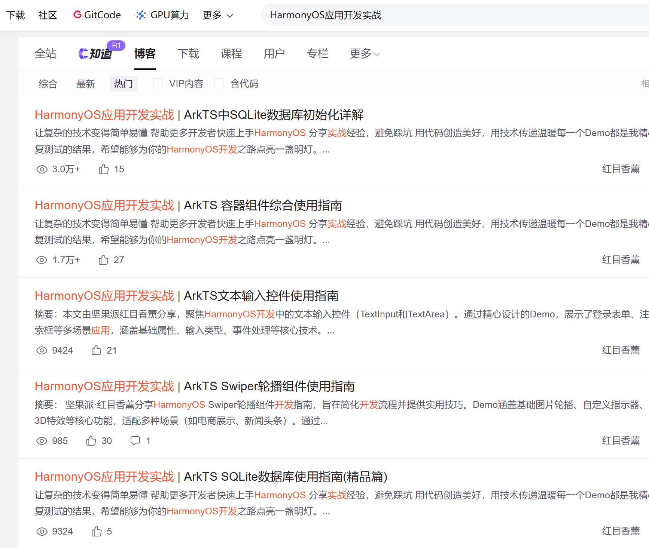Open GPU算力 from top navigation
This screenshot has height=548, width=649.
click(x=162, y=15)
